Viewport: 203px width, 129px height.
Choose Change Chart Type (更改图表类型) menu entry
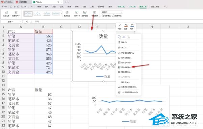tap(128, 53)
